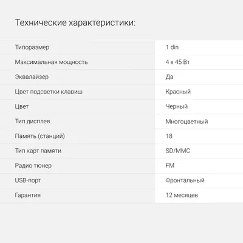Click the 'Фронтальный' USB-port value
The image size is (243, 243).
(x=185, y=180)
